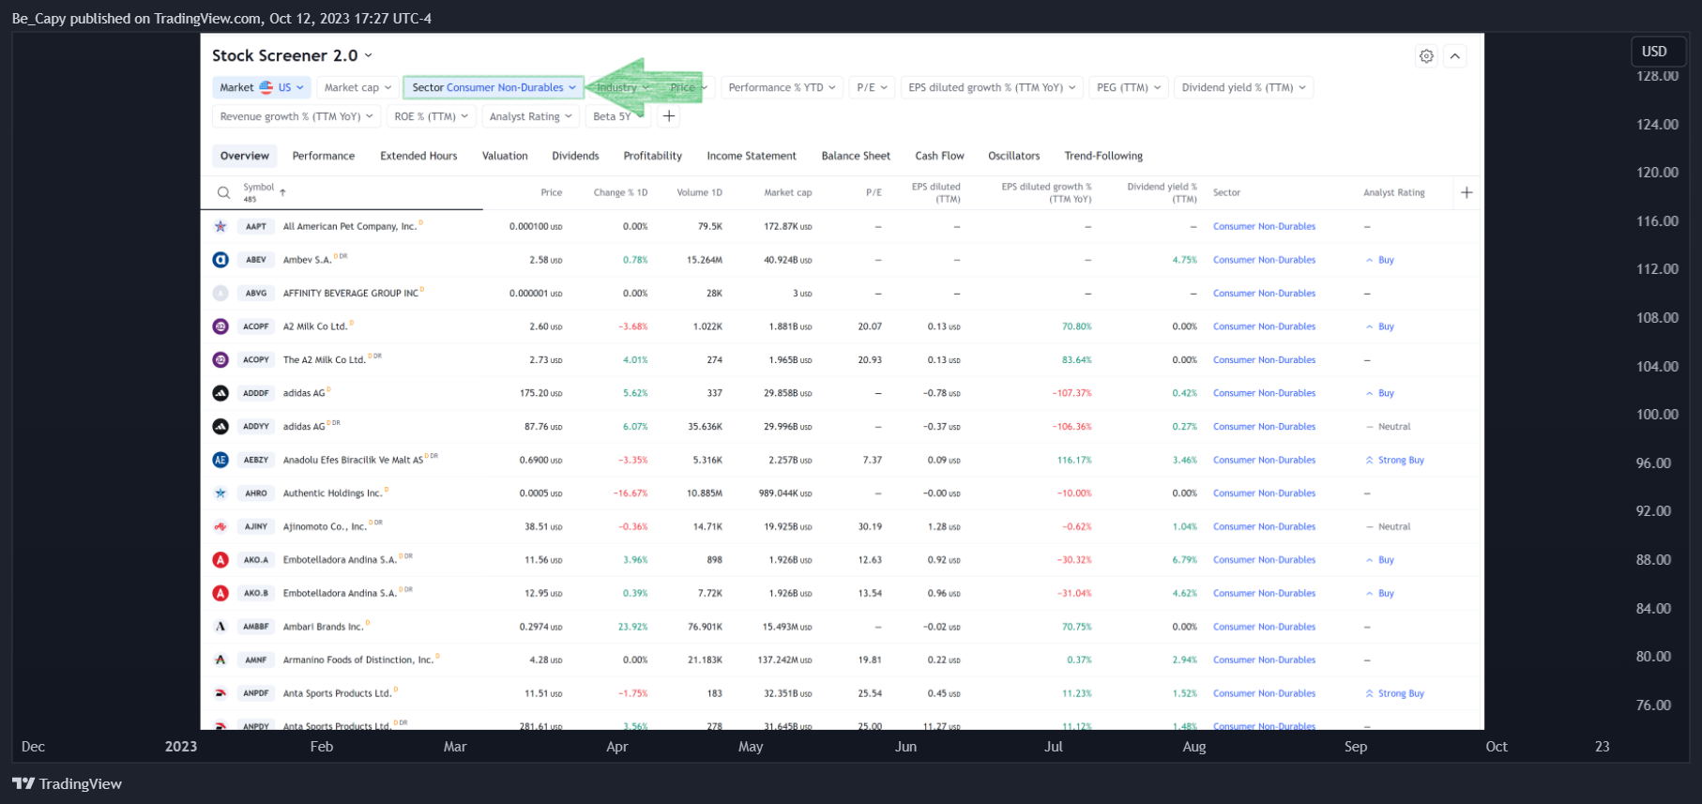The height and width of the screenshot is (804, 1702).
Task: Click the symbol search magnifier icon
Action: pos(223,192)
